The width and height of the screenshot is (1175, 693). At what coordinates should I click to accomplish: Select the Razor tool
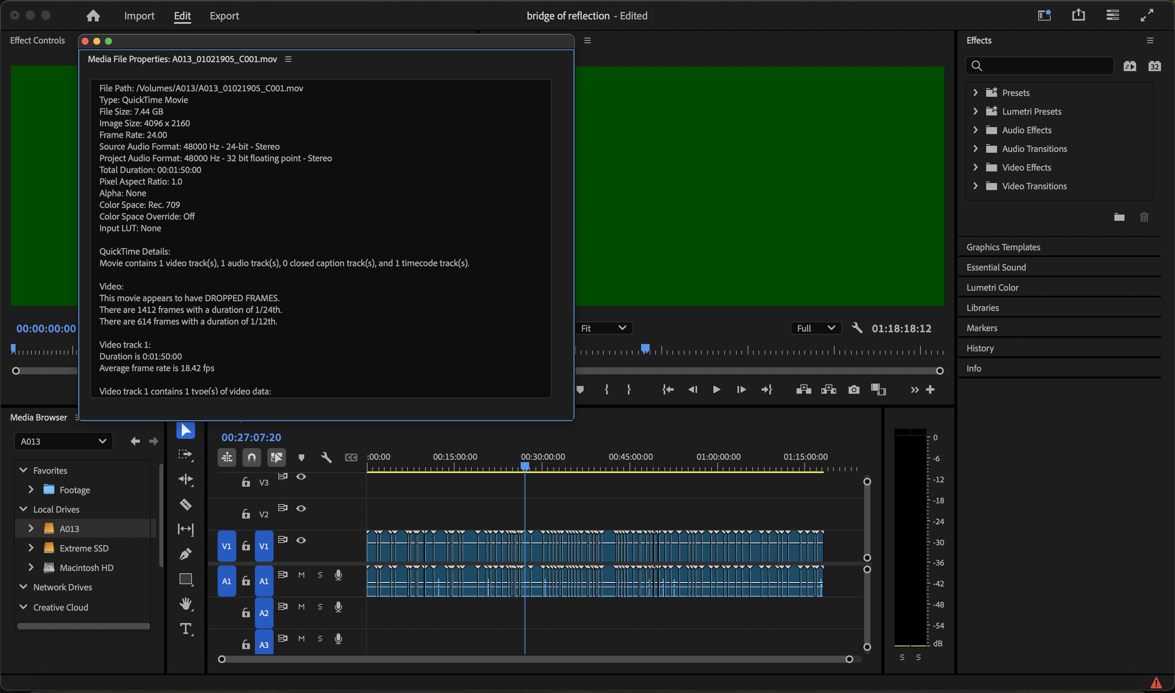click(x=185, y=504)
